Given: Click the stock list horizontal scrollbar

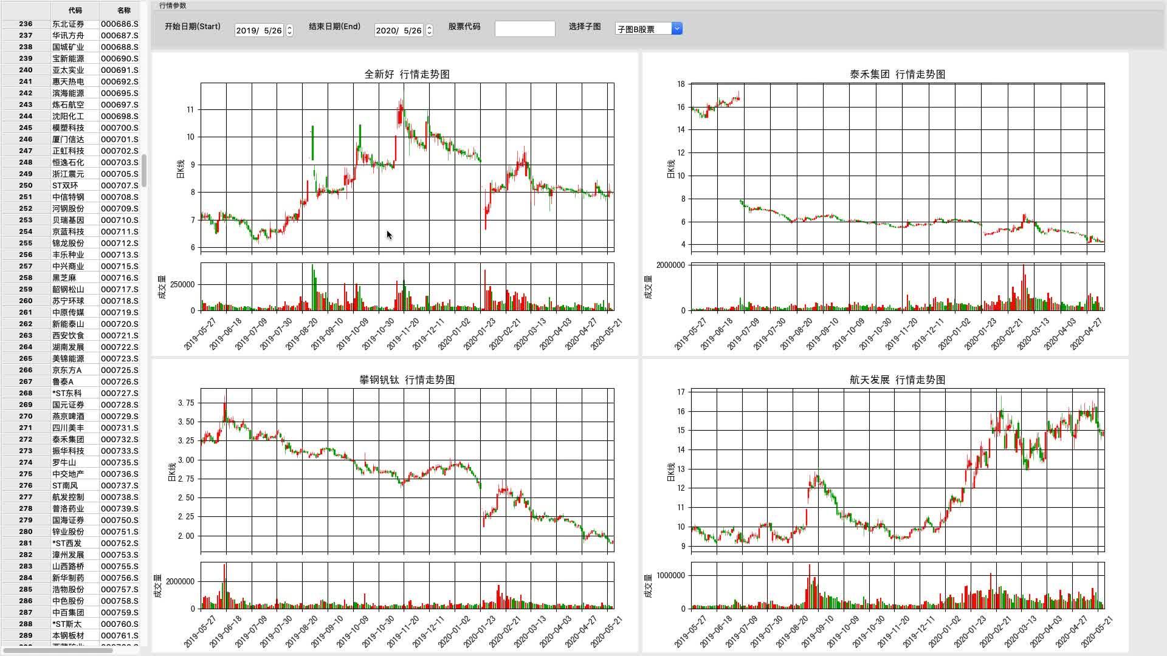Looking at the screenshot, I should (x=58, y=651).
